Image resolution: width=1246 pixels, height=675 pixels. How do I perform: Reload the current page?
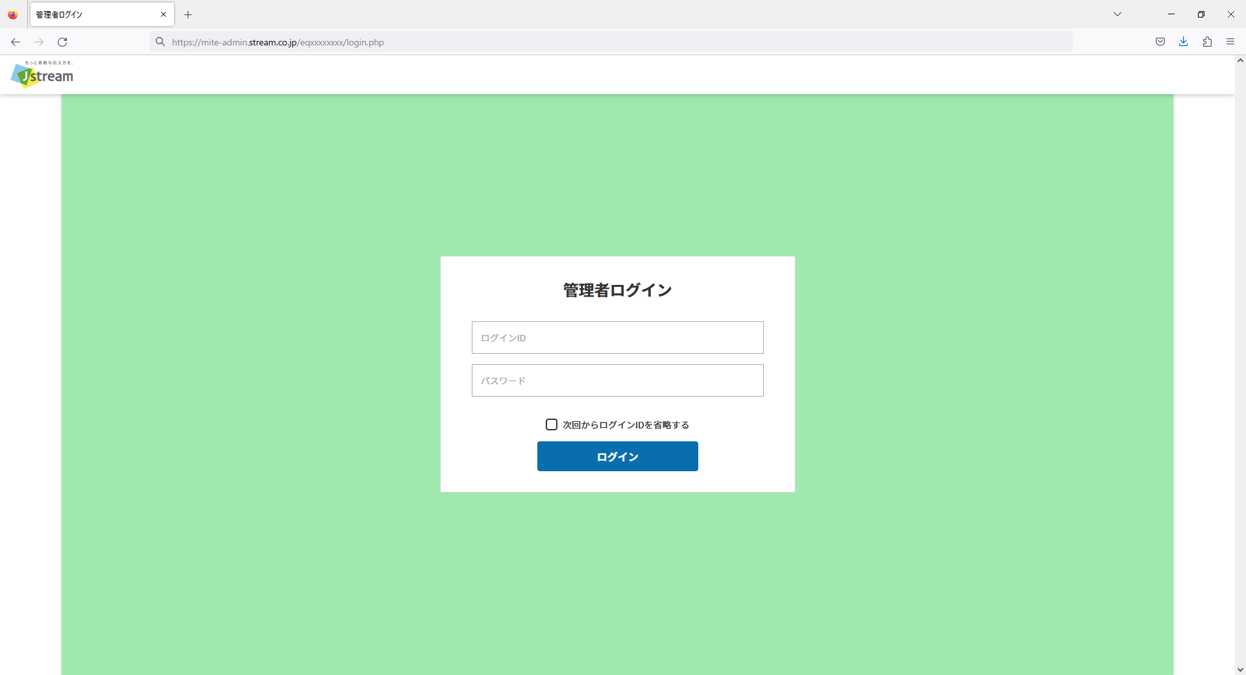(x=62, y=42)
